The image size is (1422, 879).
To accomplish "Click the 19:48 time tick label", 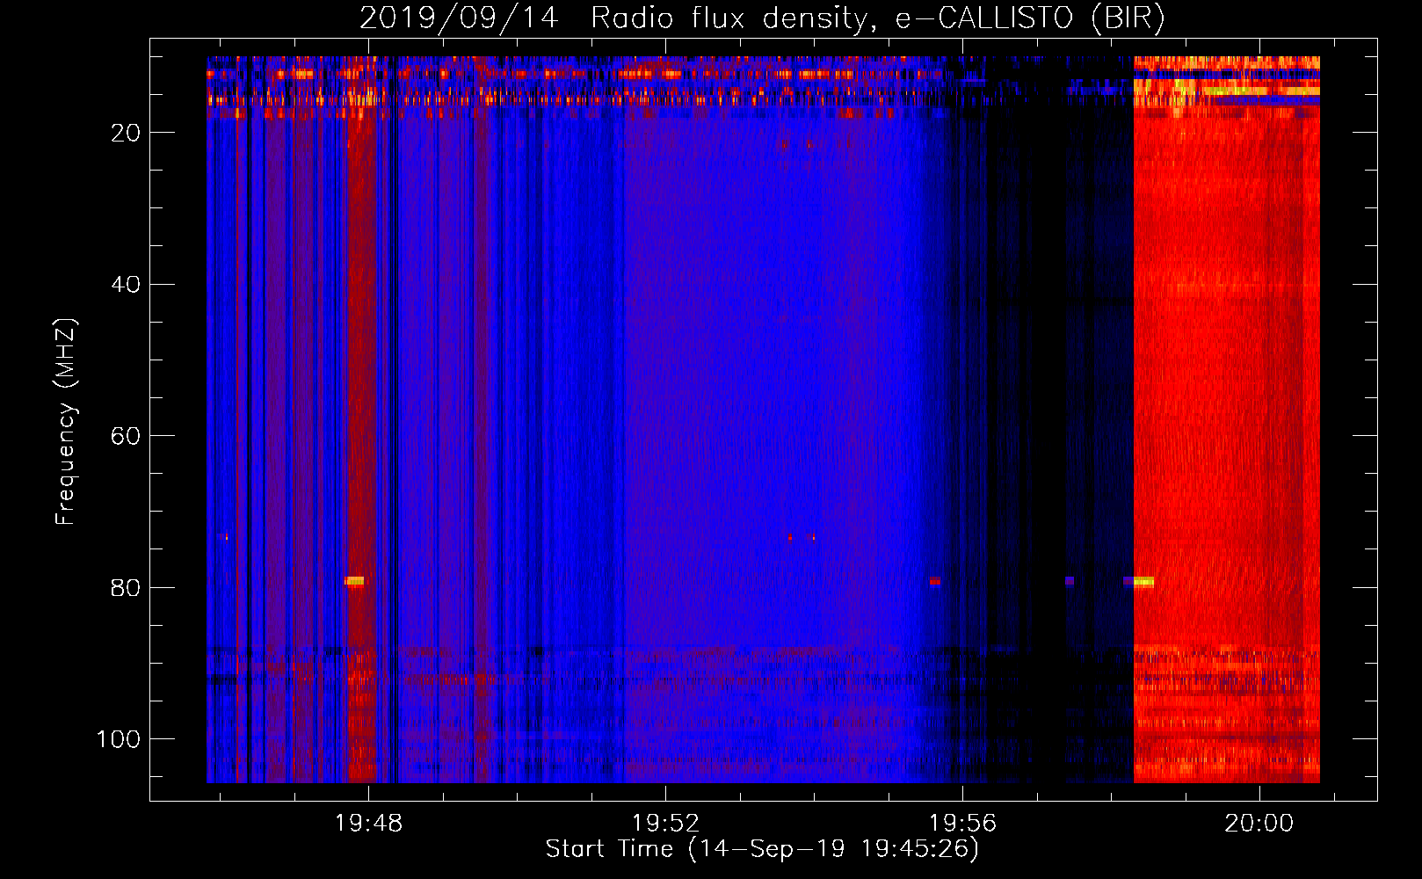I will [369, 824].
